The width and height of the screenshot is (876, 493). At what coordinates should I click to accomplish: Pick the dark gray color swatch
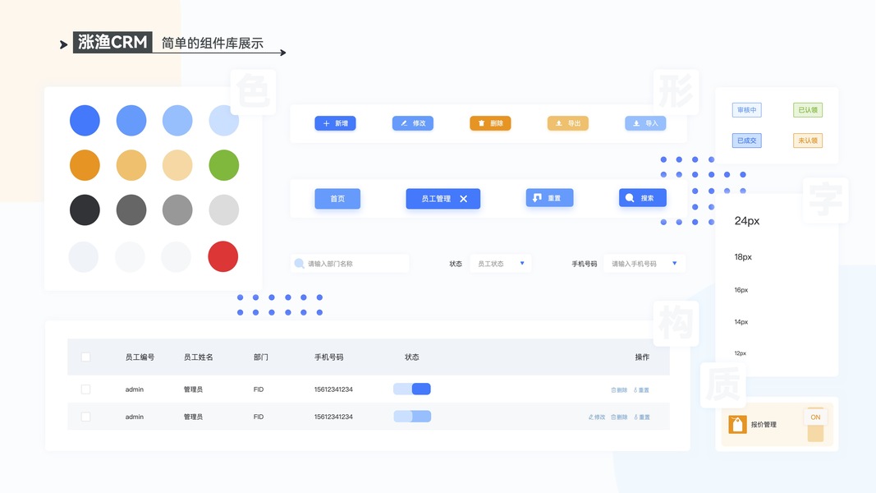(131, 210)
